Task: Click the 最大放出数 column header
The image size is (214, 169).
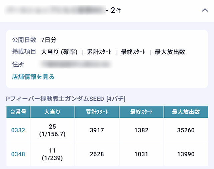Action: click(x=186, y=112)
